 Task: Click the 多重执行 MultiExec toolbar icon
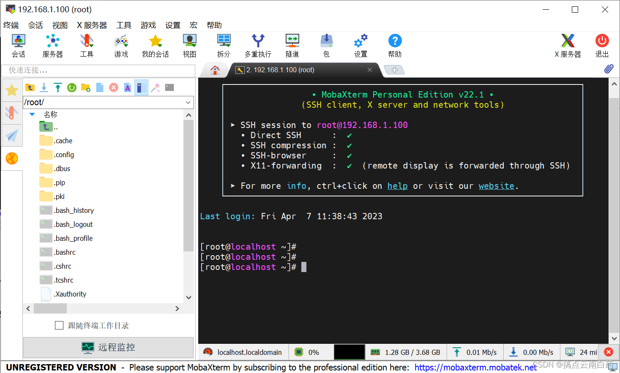coord(258,46)
